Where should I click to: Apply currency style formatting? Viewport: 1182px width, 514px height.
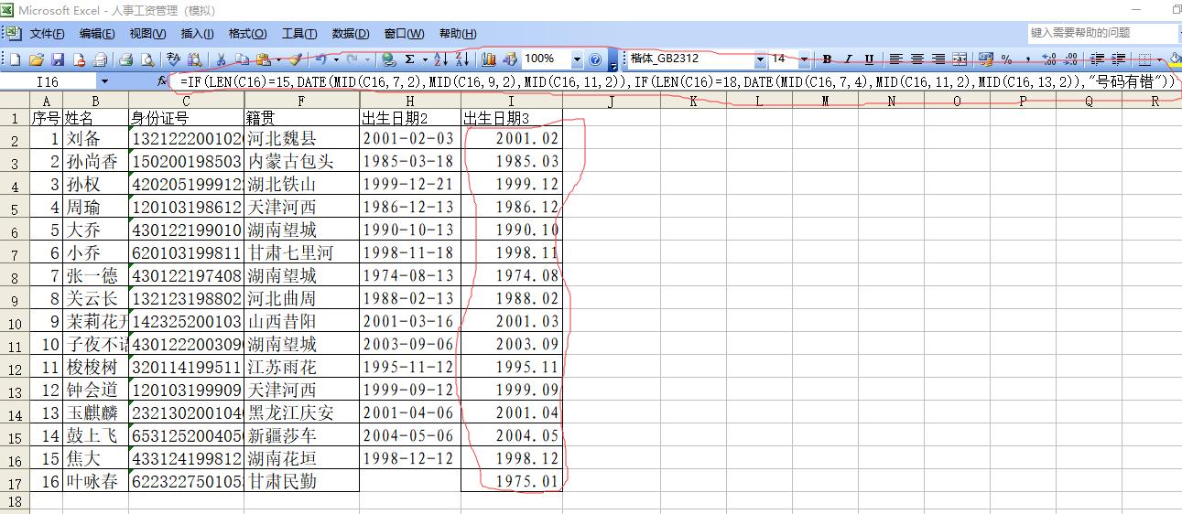[984, 59]
